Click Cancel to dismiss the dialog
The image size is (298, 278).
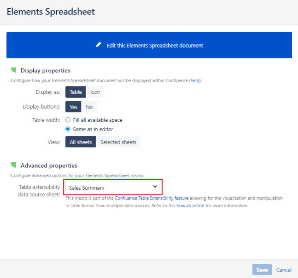coord(284,270)
